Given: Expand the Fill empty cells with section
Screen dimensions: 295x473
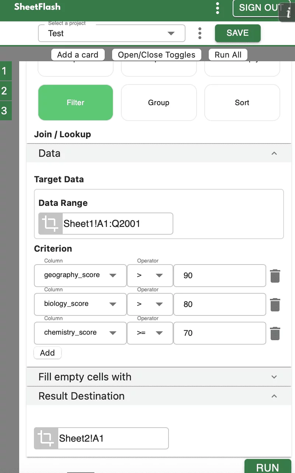Looking at the screenshot, I should click(159, 377).
